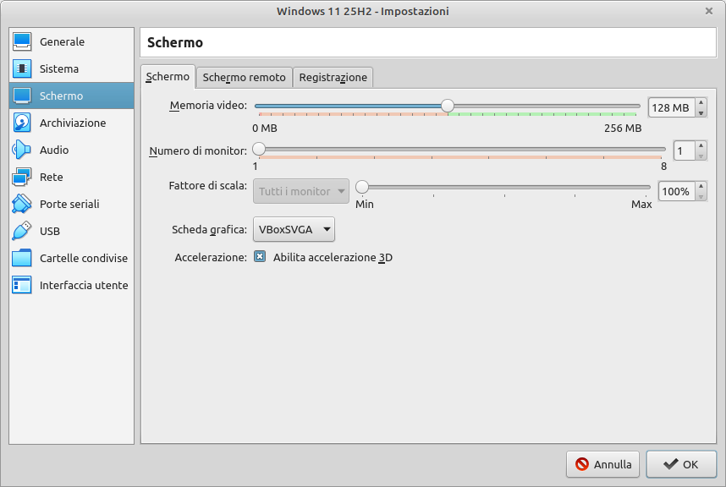726x487 pixels.
Task: Click the Audio speaker icon
Action: [x=22, y=150]
